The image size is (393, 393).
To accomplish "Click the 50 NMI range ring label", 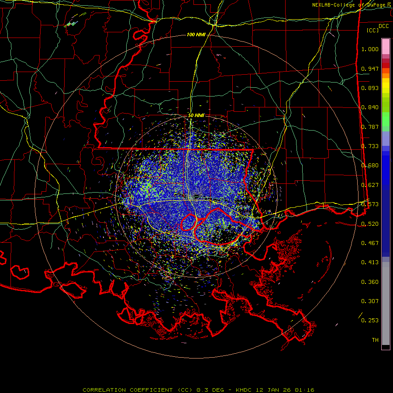I will (196, 116).
